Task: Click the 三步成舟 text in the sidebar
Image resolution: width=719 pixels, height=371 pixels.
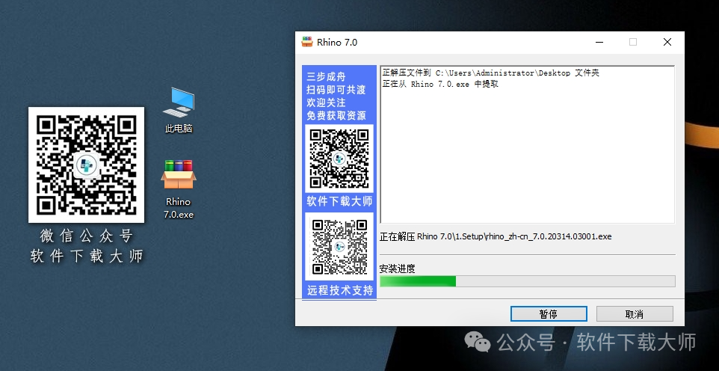Action: [326, 77]
